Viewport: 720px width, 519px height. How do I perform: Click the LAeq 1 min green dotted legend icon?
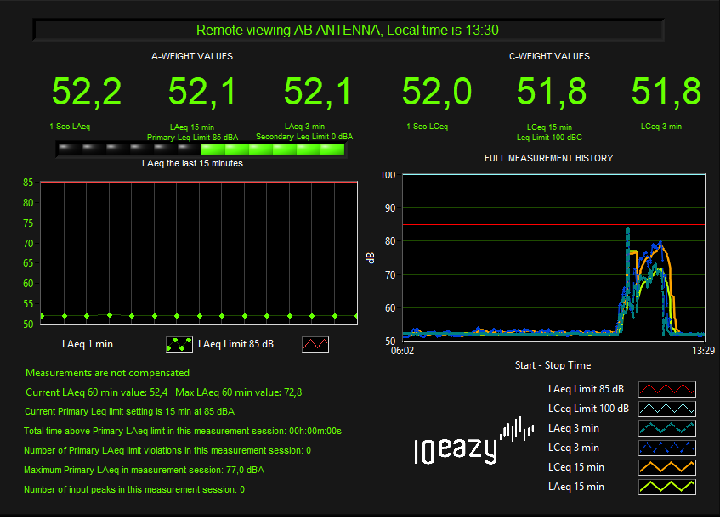(179, 344)
